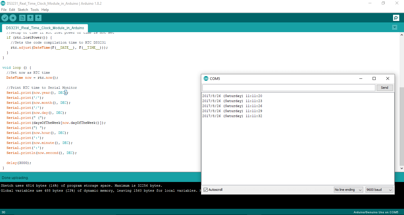Open the Sketch menu

[23, 9]
